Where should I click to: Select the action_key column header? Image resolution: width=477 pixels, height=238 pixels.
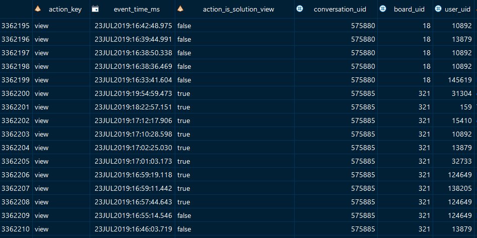(65, 9)
